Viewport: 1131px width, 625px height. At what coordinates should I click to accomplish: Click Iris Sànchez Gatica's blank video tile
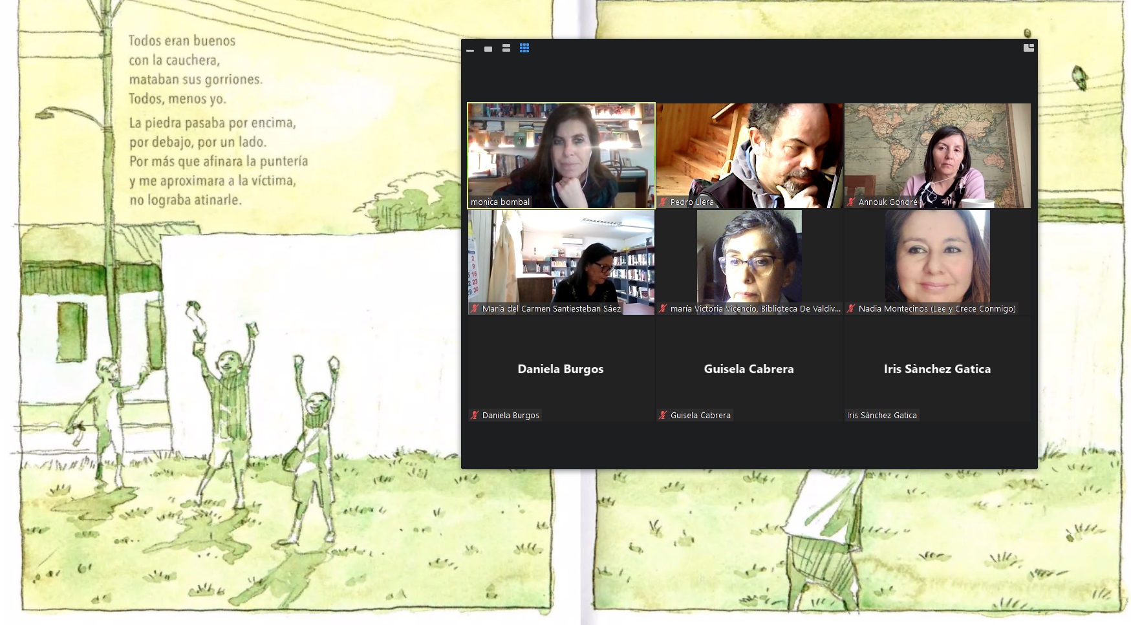tap(937, 388)
